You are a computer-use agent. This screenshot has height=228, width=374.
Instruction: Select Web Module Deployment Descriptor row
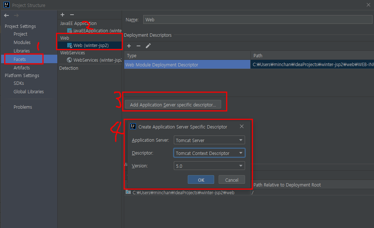187,65
